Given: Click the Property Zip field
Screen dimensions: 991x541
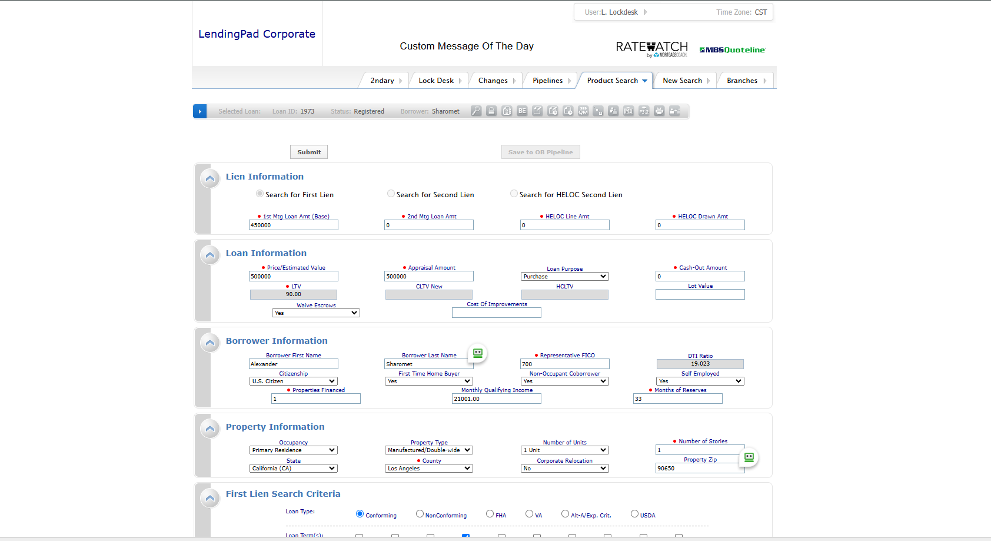Looking at the screenshot, I should (700, 469).
